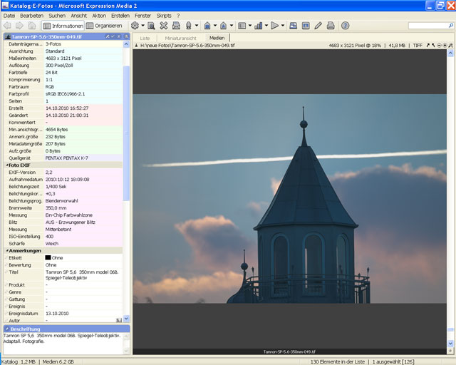Switch to the Liste tab
This screenshot has height=365, width=456.
tap(145, 38)
